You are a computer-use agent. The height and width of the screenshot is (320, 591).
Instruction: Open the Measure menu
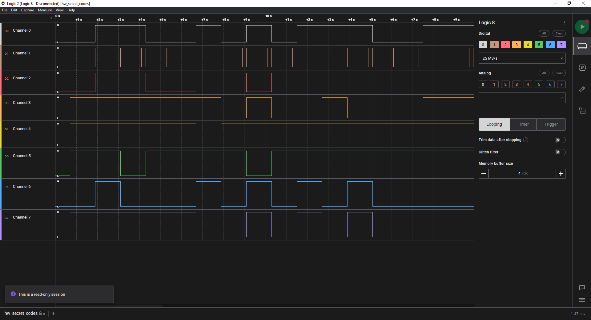[45, 10]
